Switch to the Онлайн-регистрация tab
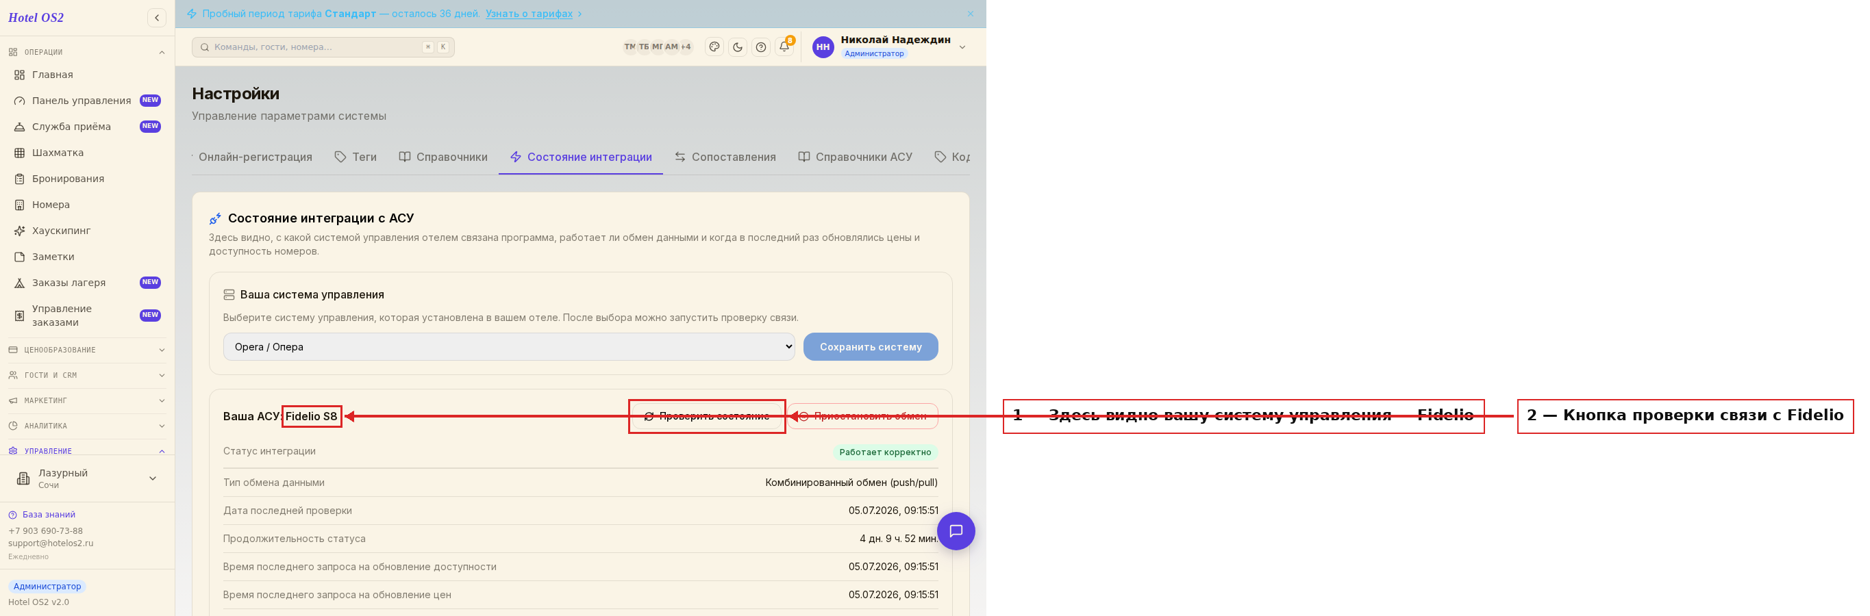This screenshot has height=616, width=1870. tap(255, 157)
